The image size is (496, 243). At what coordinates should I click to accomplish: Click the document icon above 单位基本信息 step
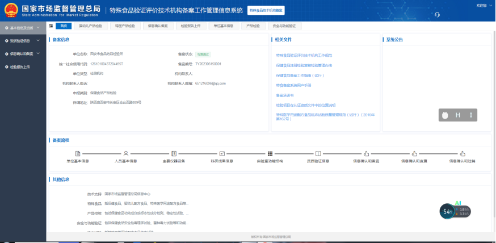(x=78, y=154)
